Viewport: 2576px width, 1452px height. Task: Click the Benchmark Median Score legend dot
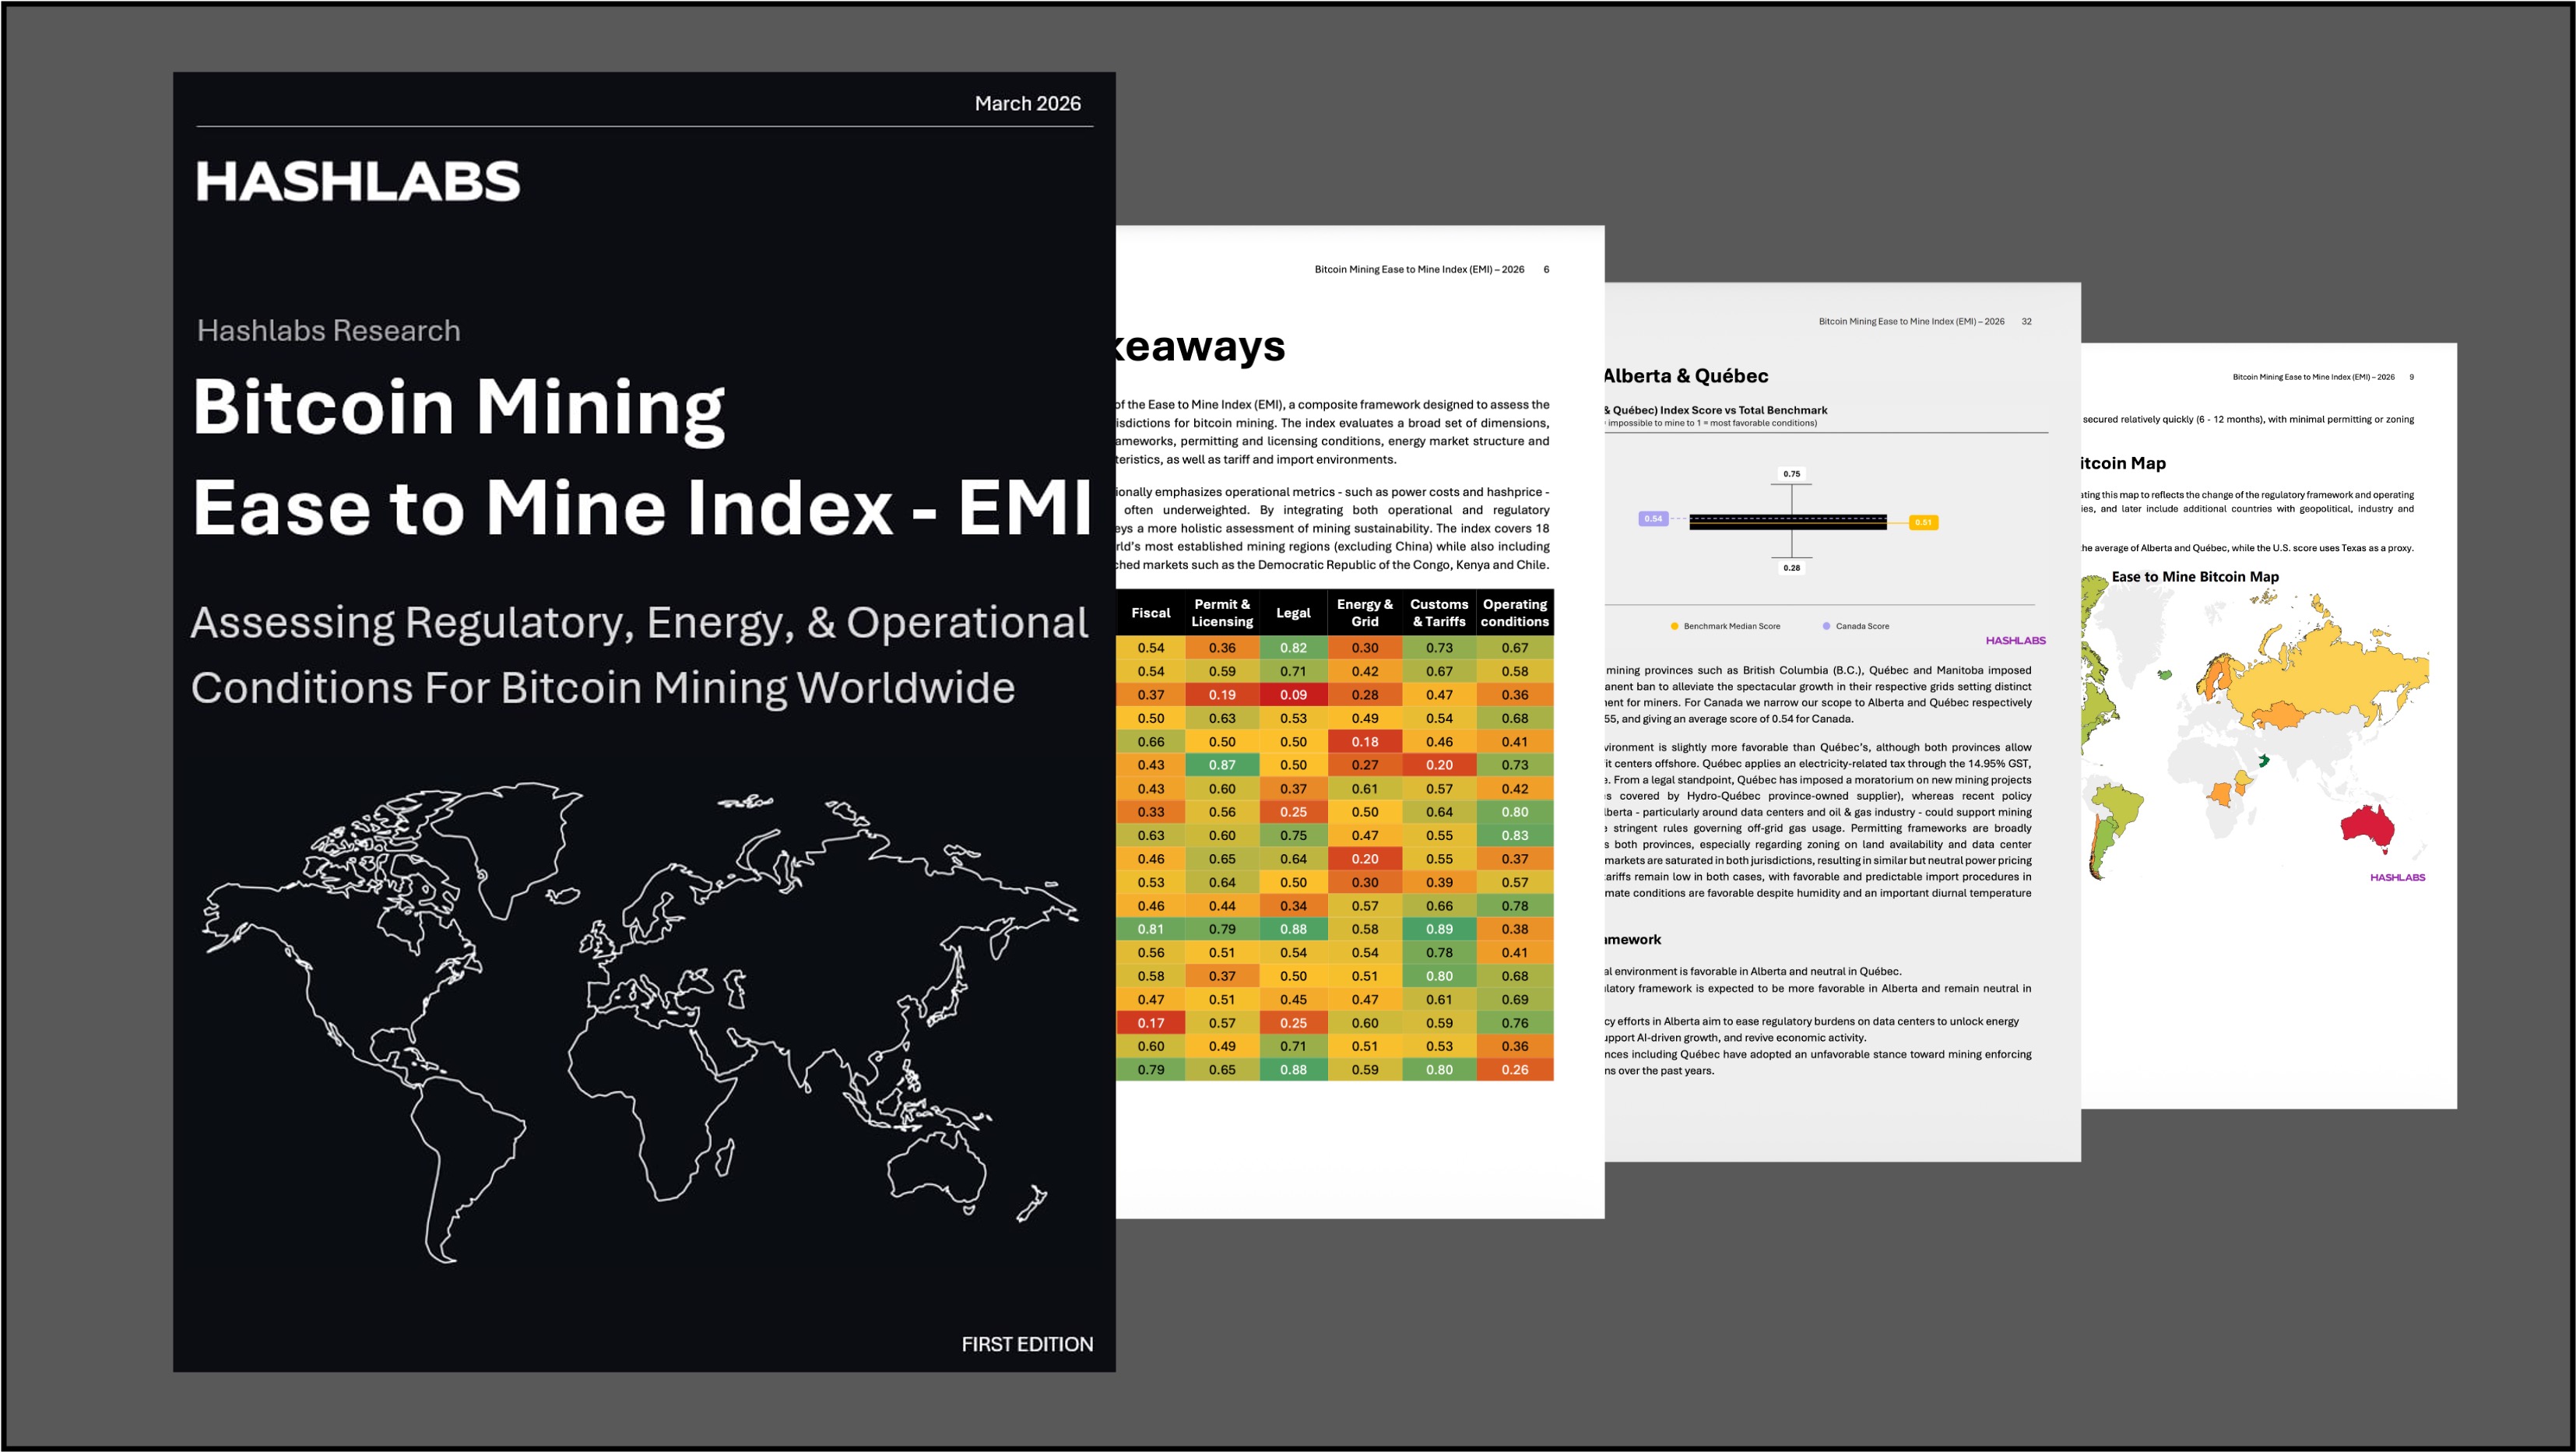tap(1674, 626)
